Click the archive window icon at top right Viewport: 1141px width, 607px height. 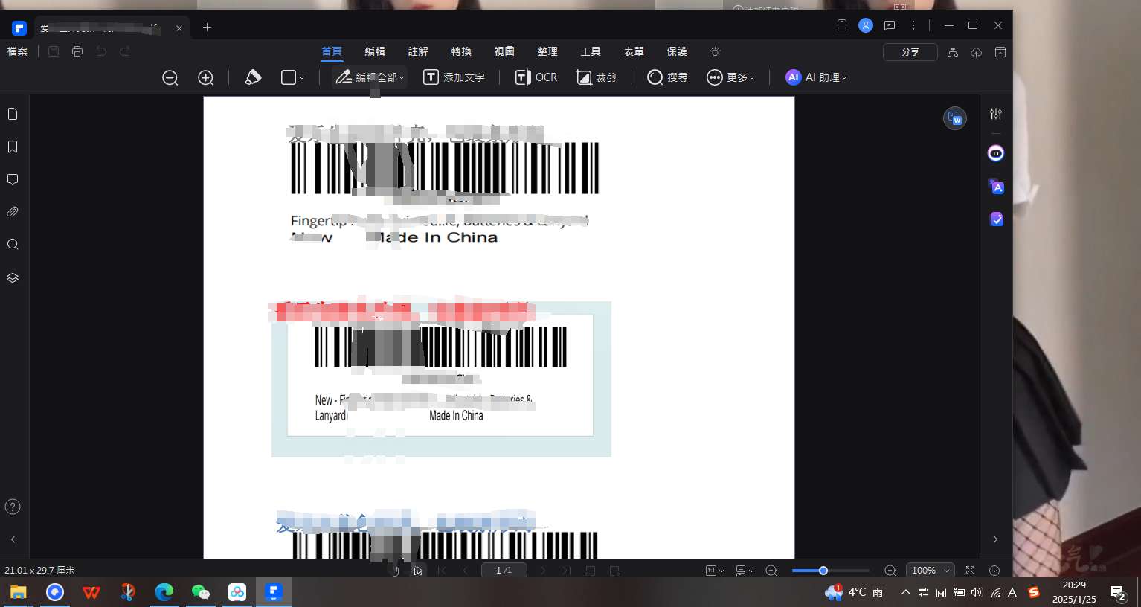(x=1000, y=52)
